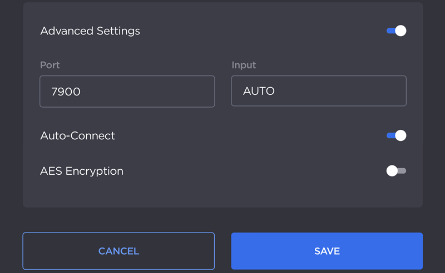Disable the Auto-Connect toggle
The image size is (445, 273).
396,135
